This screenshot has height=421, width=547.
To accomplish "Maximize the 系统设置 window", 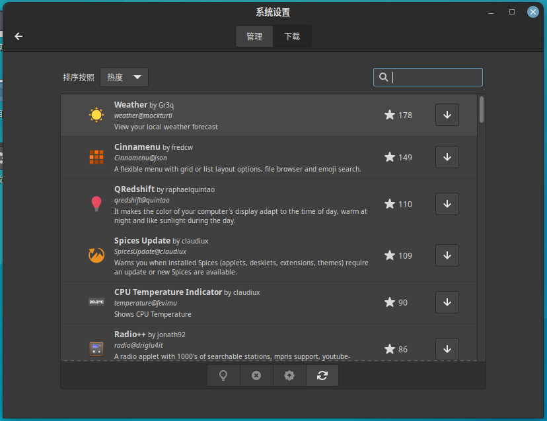I will pos(512,12).
